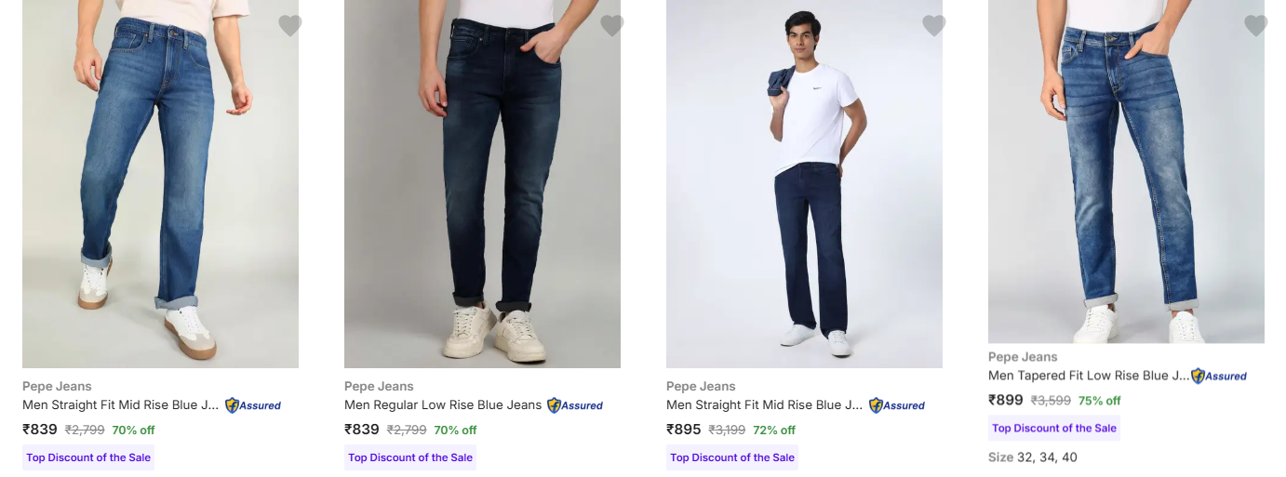Click Assured badge beside Tapered Fit jeans

[x=1219, y=376]
